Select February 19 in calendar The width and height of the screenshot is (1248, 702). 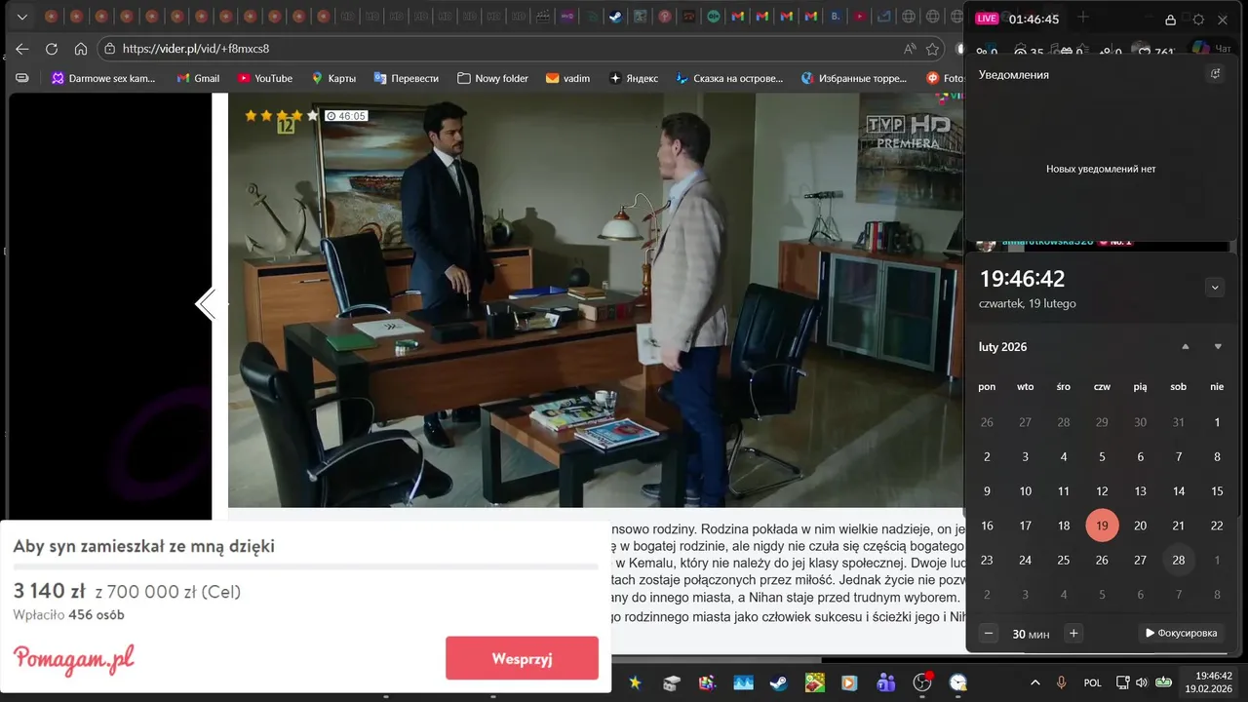click(x=1102, y=526)
